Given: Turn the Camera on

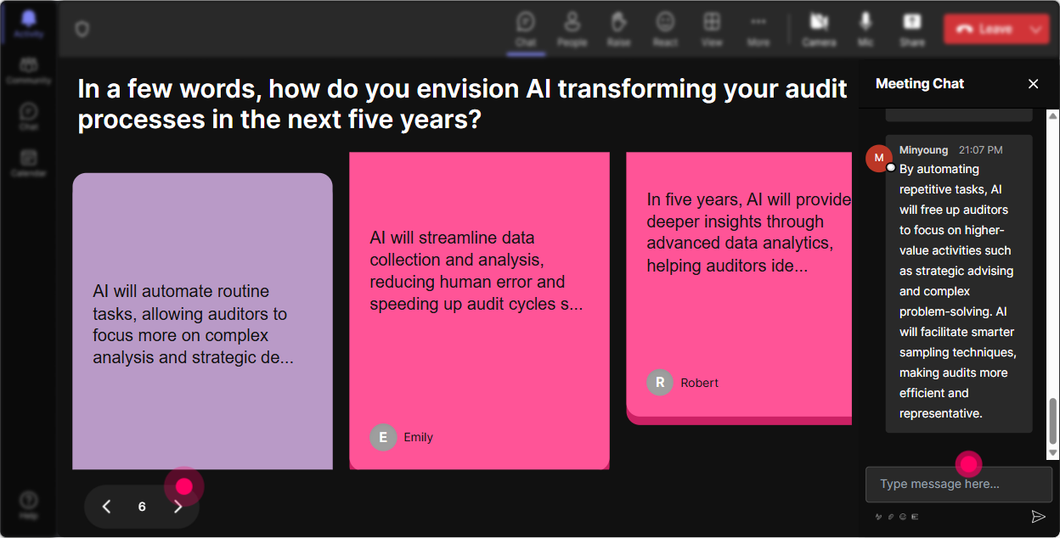Looking at the screenshot, I should pos(819,29).
